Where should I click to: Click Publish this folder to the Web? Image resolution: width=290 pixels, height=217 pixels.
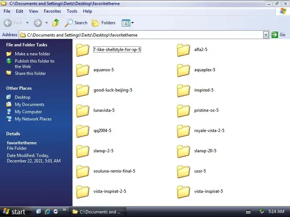click(34, 64)
